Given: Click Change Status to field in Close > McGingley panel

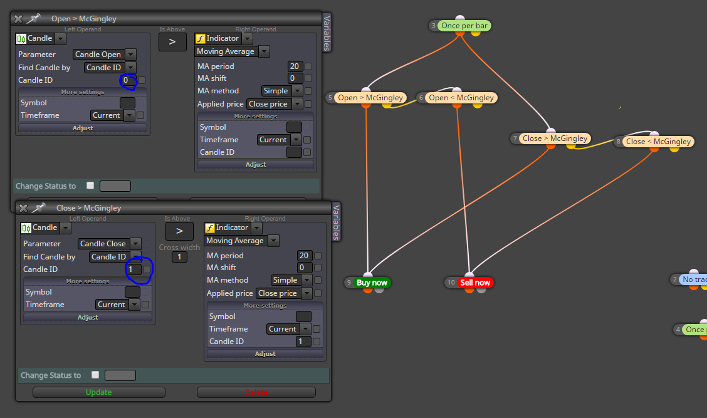Looking at the screenshot, I should pos(120,375).
